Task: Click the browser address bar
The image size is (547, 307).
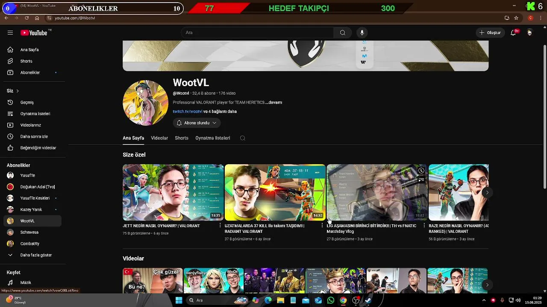Action: coord(273,18)
